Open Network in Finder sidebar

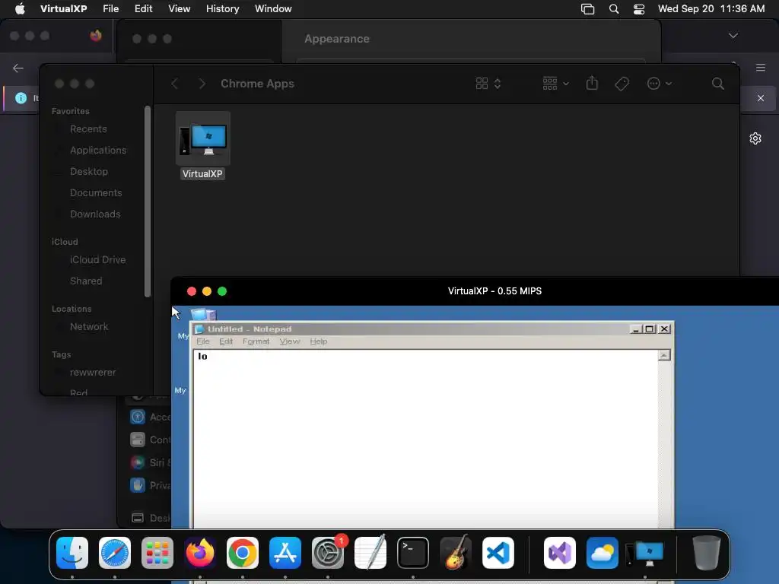89,327
